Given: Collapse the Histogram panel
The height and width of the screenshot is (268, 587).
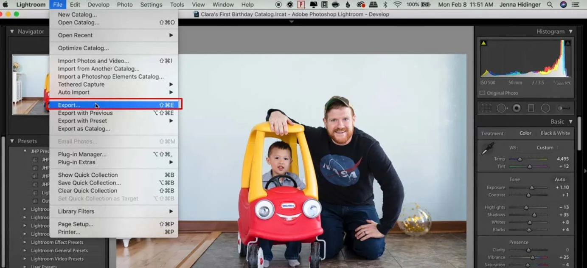Looking at the screenshot, I should (x=570, y=31).
